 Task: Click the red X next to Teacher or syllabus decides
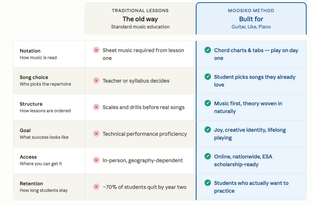(x=96, y=81)
